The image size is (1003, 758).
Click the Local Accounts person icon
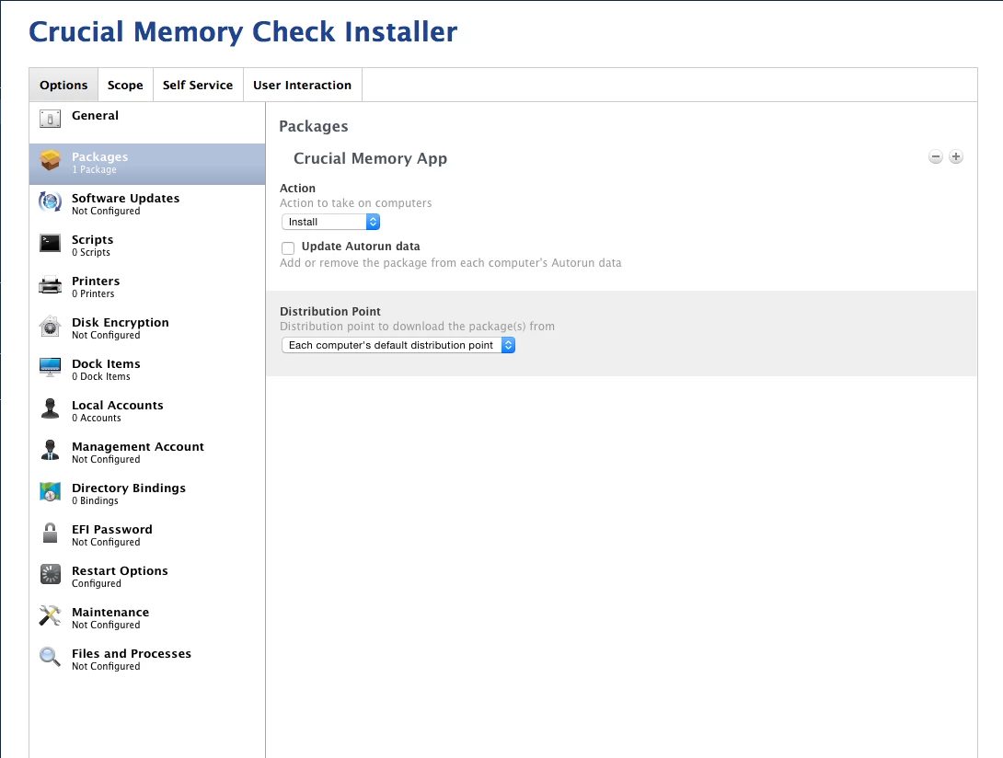point(50,408)
